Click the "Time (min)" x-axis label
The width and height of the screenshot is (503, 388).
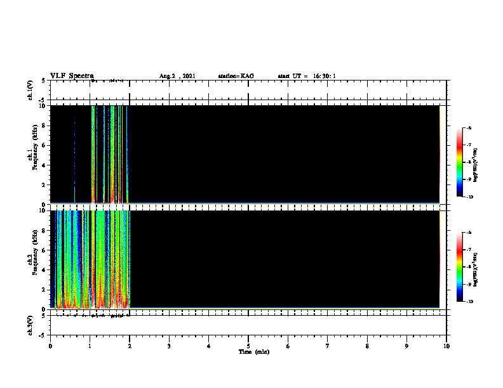coord(254,351)
